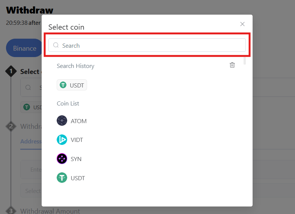Choose ATOM label from the Coin List
The width and height of the screenshot is (295, 214).
(78, 121)
